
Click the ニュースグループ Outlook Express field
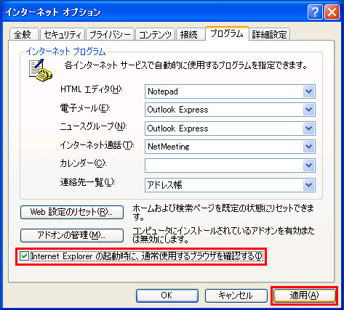pyautogui.click(x=230, y=129)
